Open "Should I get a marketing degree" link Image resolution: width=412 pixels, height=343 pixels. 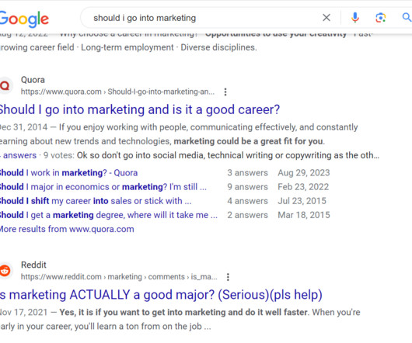pyautogui.click(x=109, y=215)
